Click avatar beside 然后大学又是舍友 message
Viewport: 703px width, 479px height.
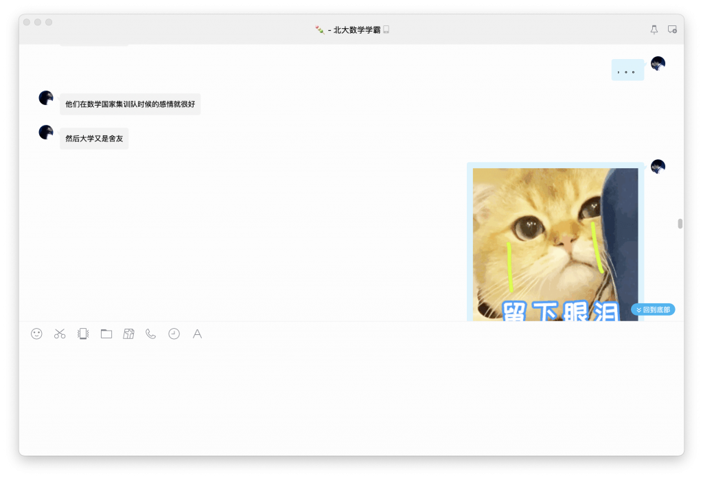[x=46, y=132]
